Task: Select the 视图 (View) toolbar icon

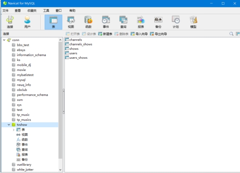Action: pyautogui.click(x=71, y=22)
